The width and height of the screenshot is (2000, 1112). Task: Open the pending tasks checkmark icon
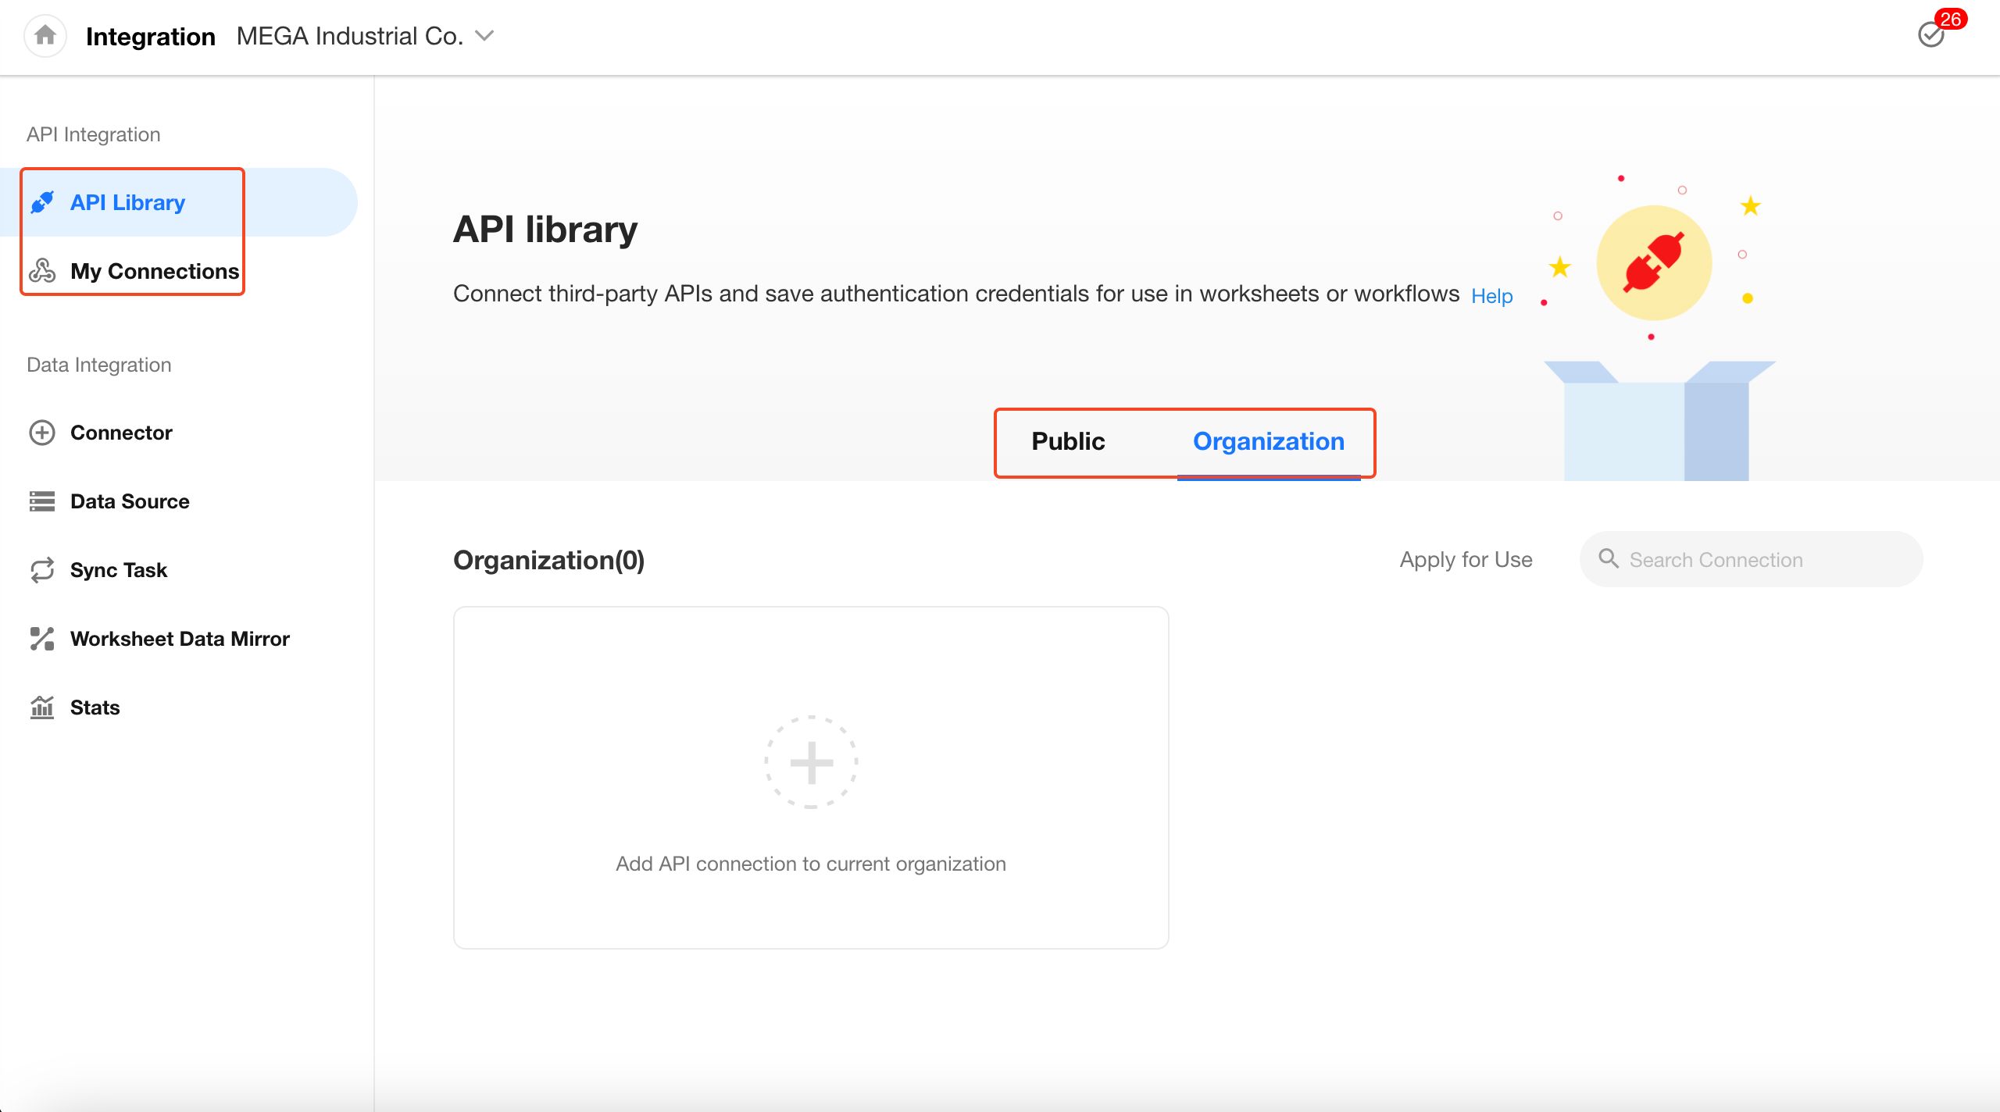(1930, 35)
